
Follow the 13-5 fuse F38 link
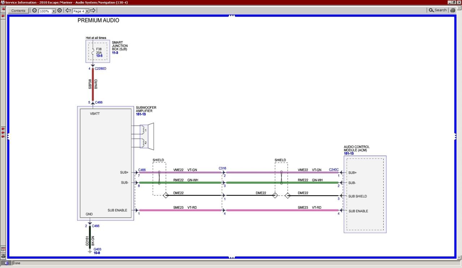point(99,56)
